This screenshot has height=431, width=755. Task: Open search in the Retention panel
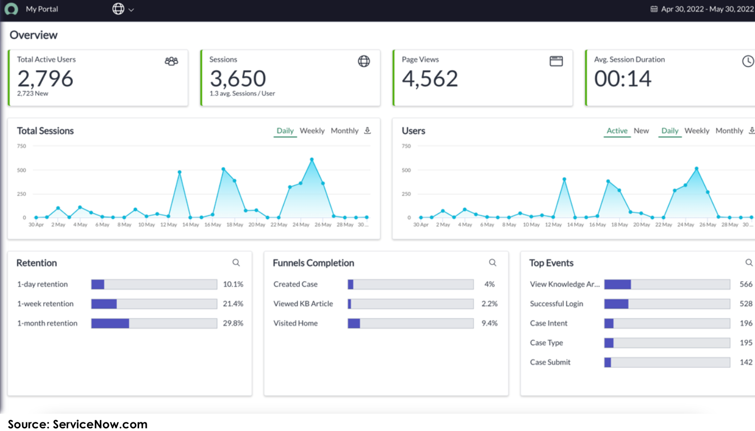point(236,262)
